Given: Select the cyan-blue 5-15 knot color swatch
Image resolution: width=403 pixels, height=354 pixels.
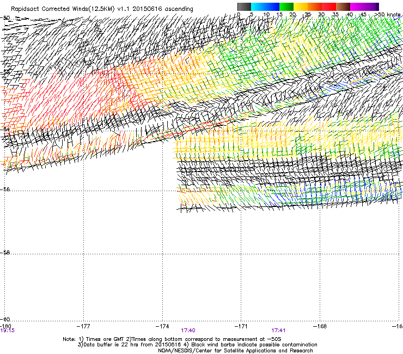Looking at the screenshot, I should pyautogui.click(x=265, y=7).
